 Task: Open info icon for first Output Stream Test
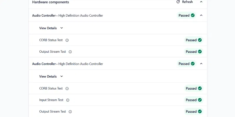pos(70,52)
